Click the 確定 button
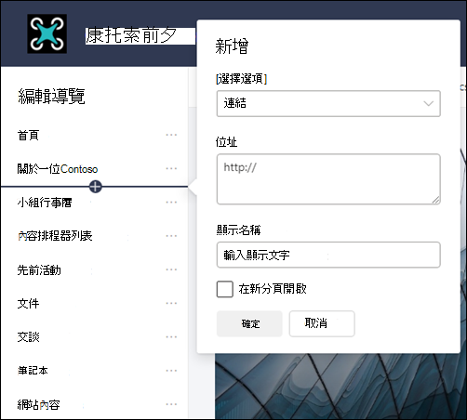The height and width of the screenshot is (420, 467). (249, 323)
